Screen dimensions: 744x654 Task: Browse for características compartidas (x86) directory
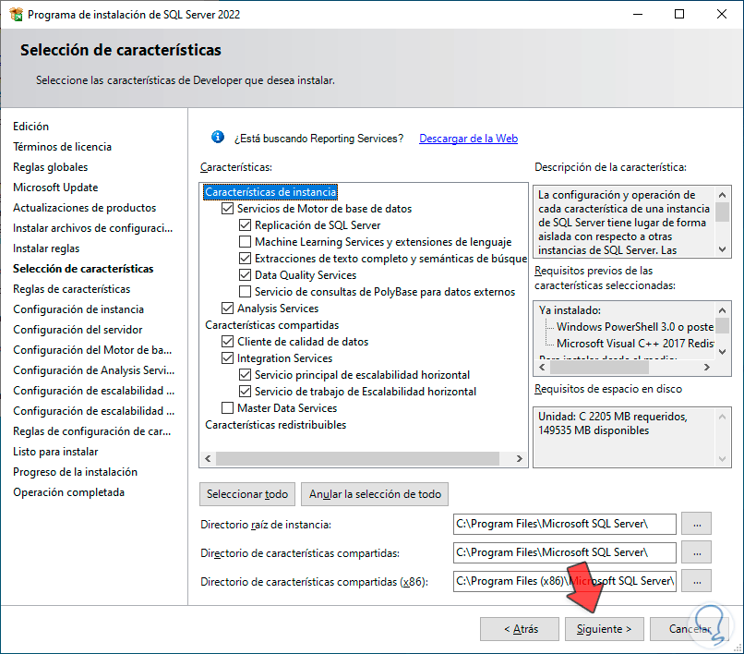tap(697, 581)
